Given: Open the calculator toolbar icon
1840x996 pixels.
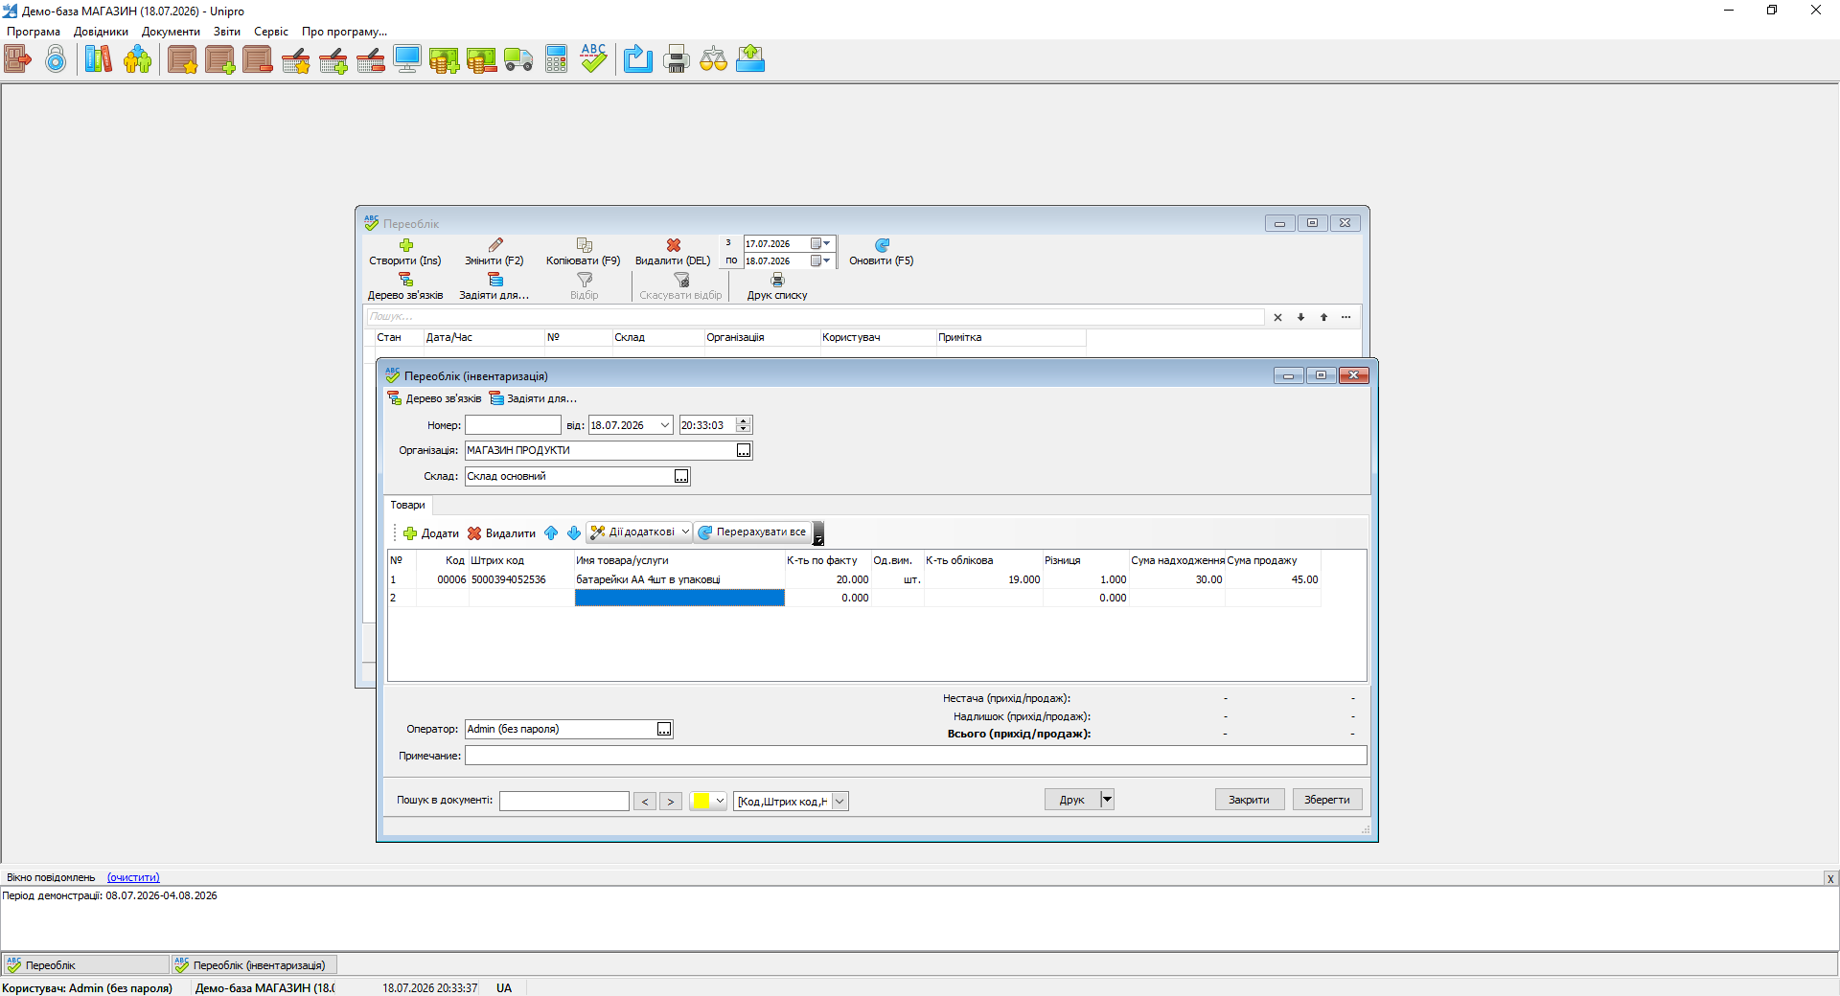Looking at the screenshot, I should [x=557, y=59].
